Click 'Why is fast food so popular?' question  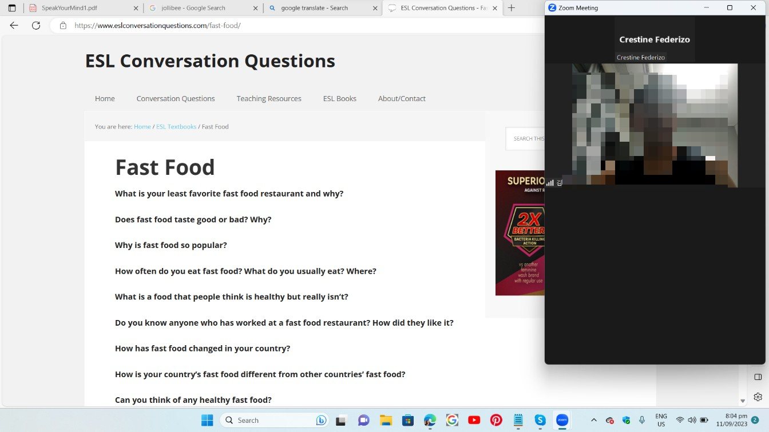(x=171, y=245)
